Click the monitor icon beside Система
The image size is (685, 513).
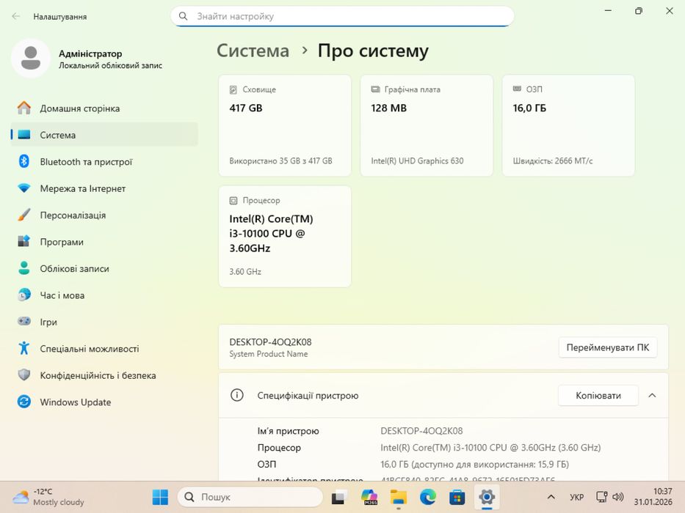(24, 135)
